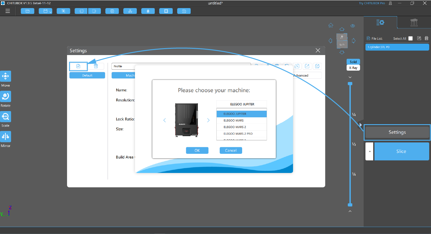Rotate view up with the up arrow
This screenshot has height=234, width=431.
click(342, 29)
